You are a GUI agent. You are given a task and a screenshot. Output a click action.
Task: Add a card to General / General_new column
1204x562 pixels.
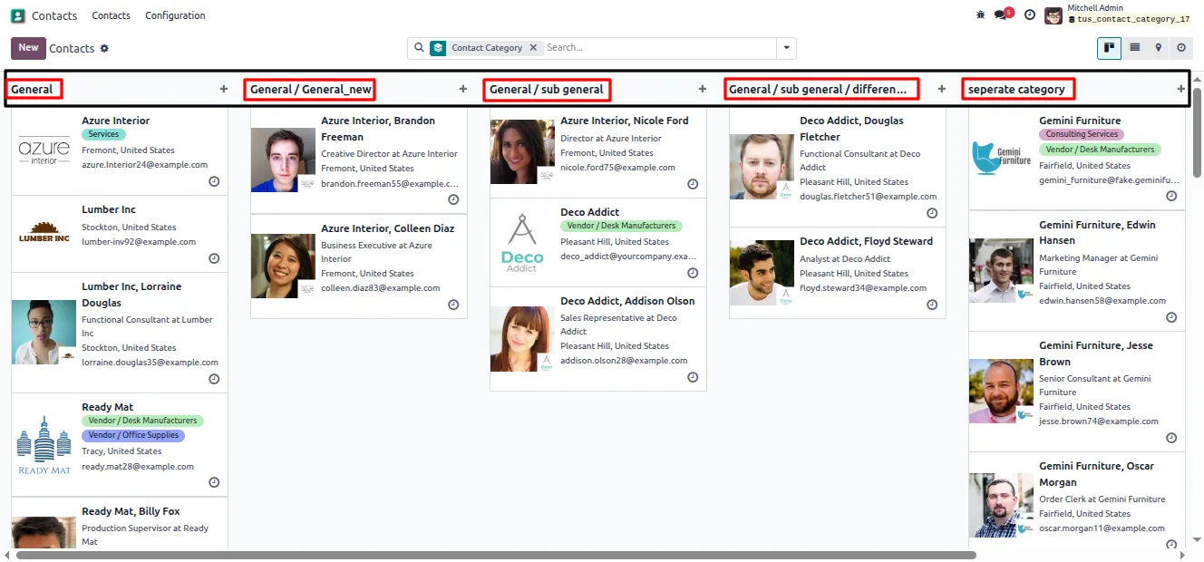click(463, 89)
